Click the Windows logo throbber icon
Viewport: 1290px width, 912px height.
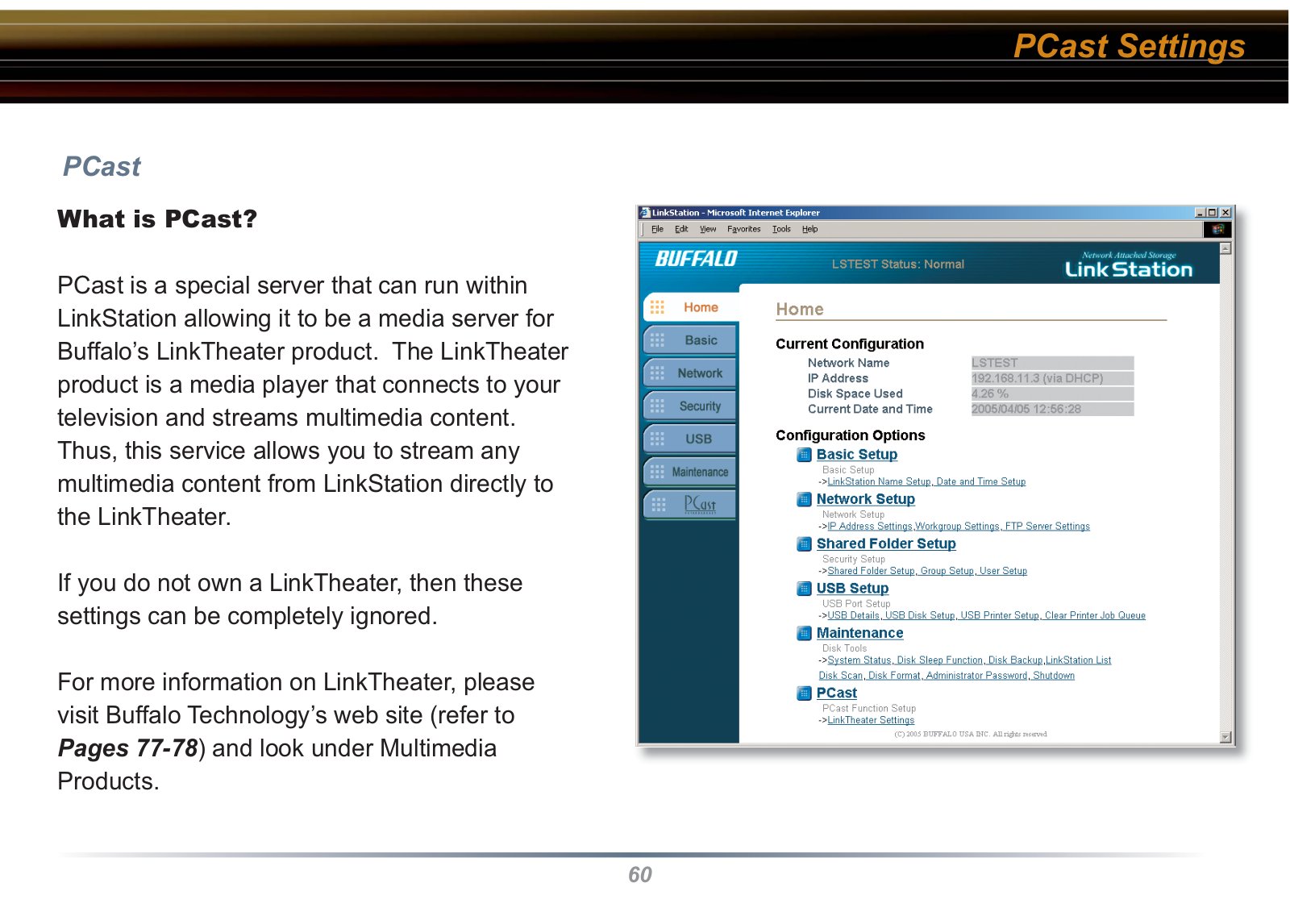click(x=1217, y=229)
